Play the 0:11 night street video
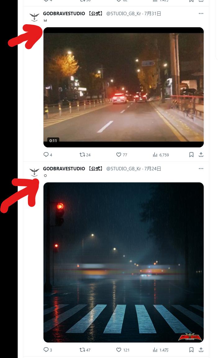This screenshot has height=358, width=218. [123, 87]
